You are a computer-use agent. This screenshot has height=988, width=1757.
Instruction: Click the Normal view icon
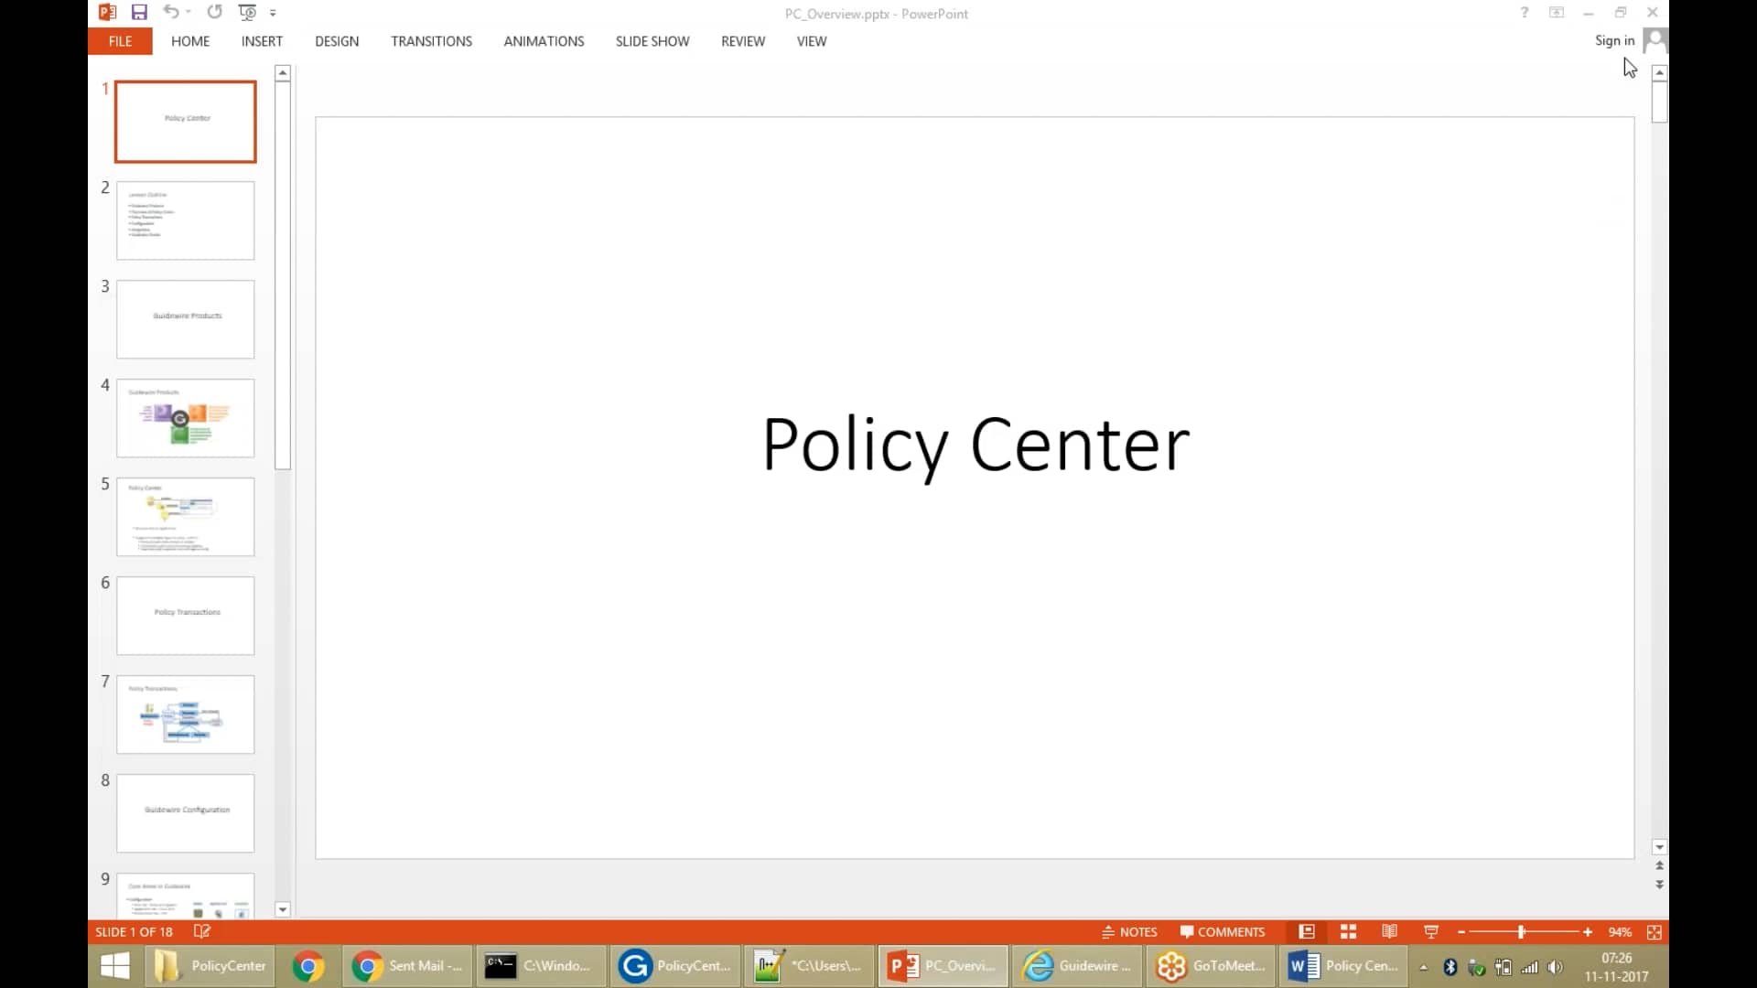pyautogui.click(x=1306, y=931)
